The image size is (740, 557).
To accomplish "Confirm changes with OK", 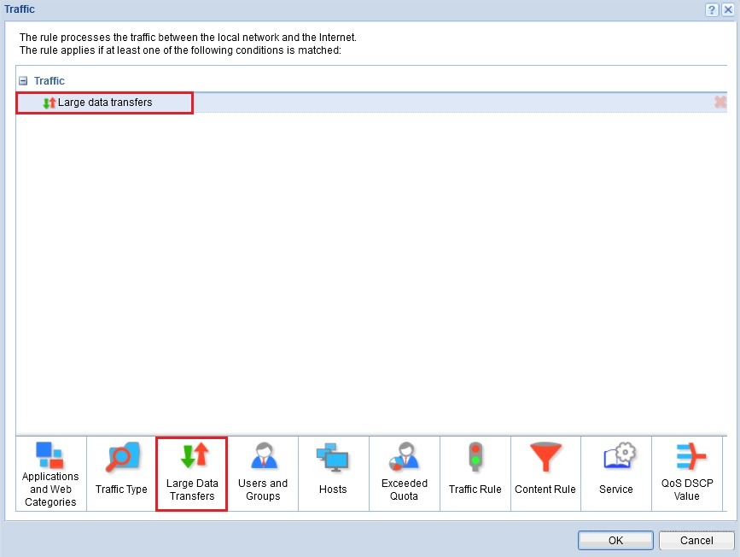I will (x=615, y=540).
